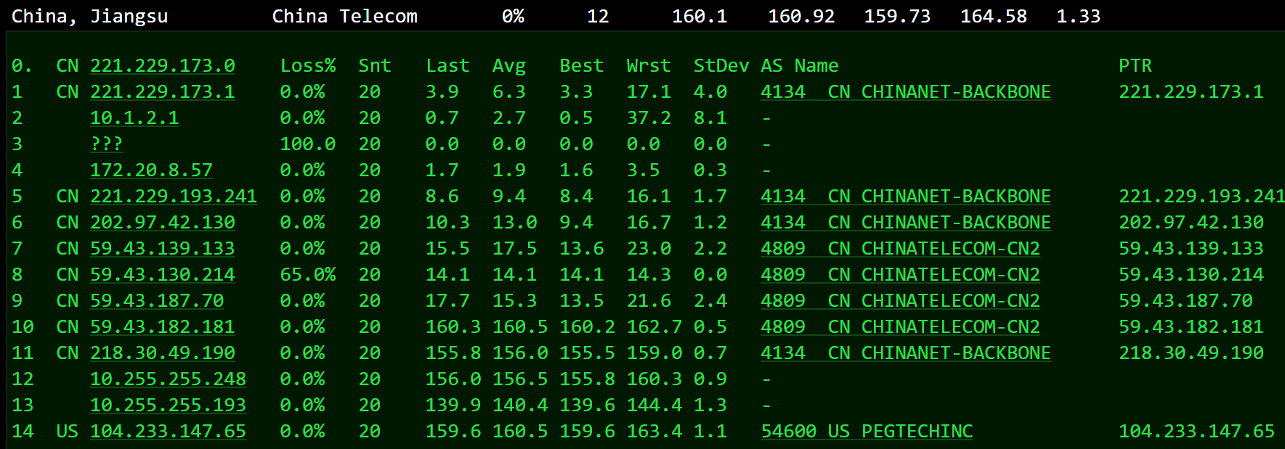Select the PTR value 202.97.42.130 in hop 6
1285x449 pixels.
(1191, 223)
